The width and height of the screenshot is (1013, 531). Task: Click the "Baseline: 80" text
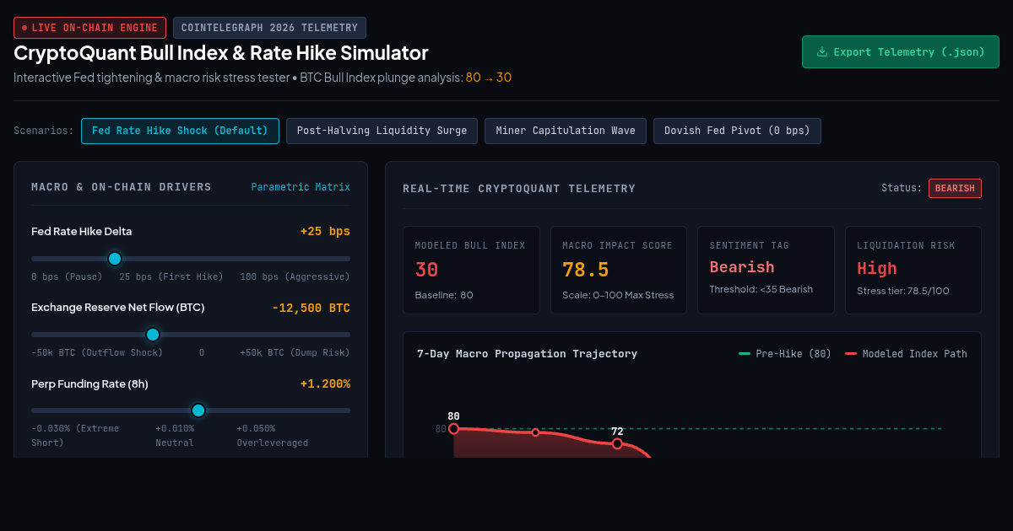coord(444,296)
